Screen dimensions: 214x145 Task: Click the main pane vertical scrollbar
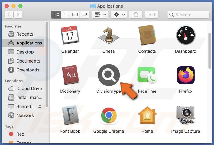(x=210, y=51)
